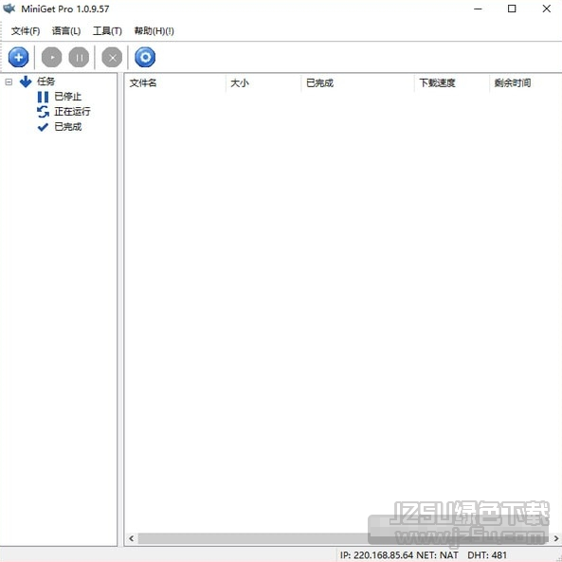The height and width of the screenshot is (562, 562).
Task: Click the IP address status bar text
Action: [376, 555]
